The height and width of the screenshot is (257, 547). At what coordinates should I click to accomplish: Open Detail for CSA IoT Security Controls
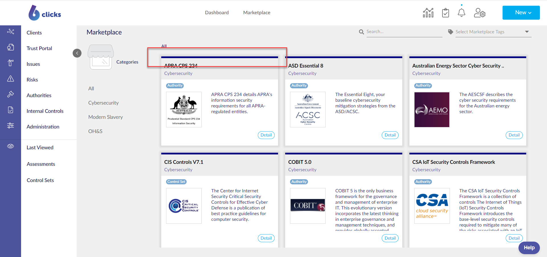pos(514,238)
